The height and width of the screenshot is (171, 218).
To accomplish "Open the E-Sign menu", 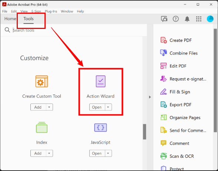I will tap(36, 11).
